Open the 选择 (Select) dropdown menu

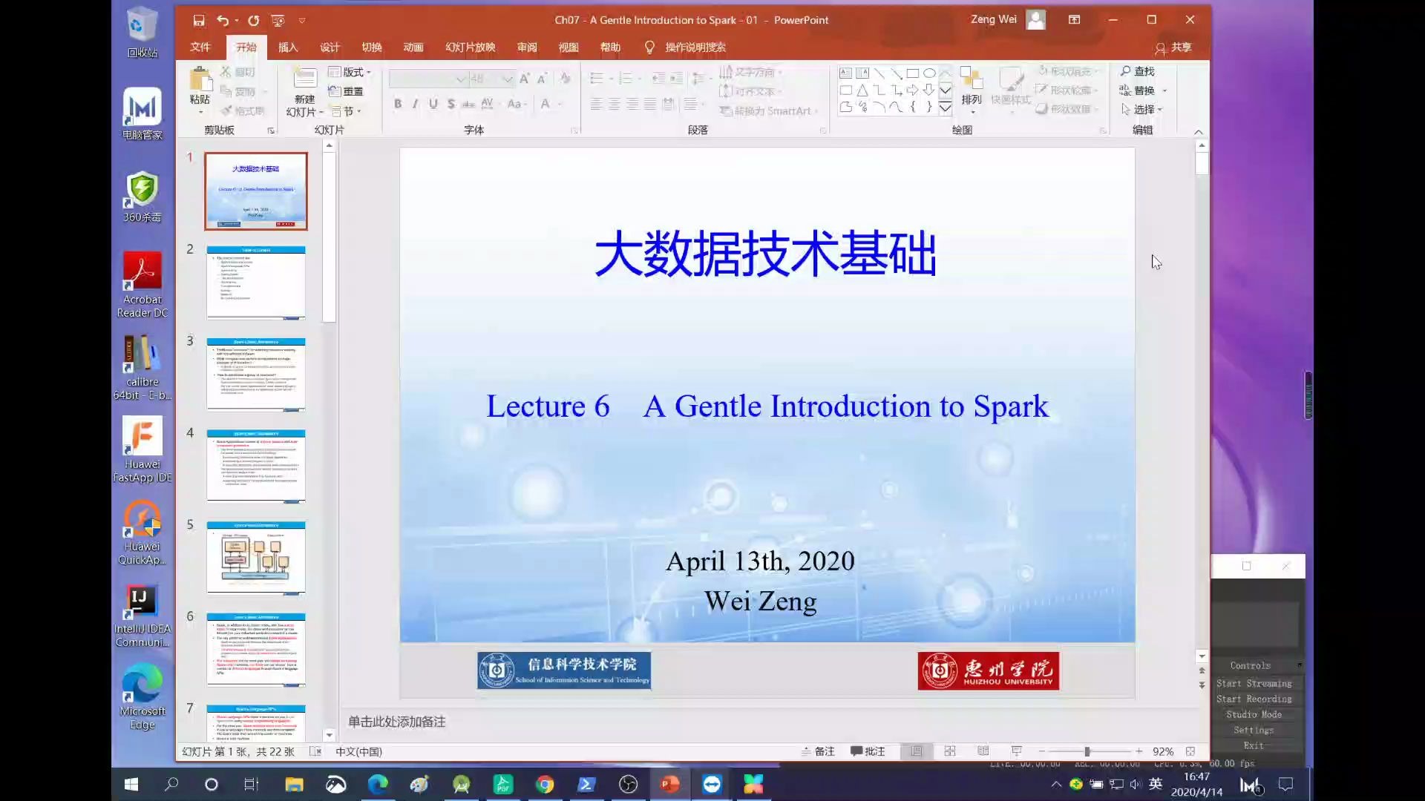[1145, 109]
